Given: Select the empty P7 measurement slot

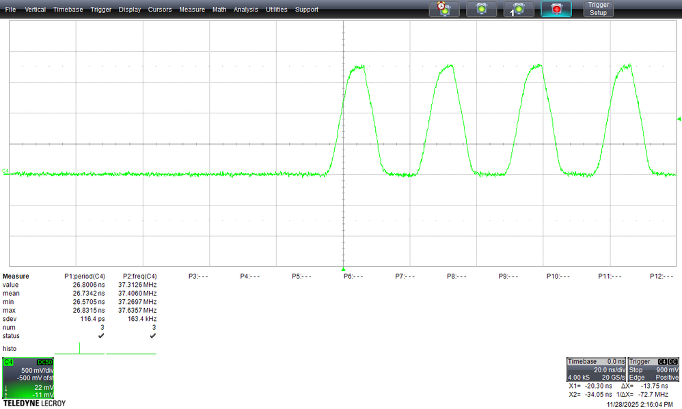Looking at the screenshot, I should tap(405, 277).
